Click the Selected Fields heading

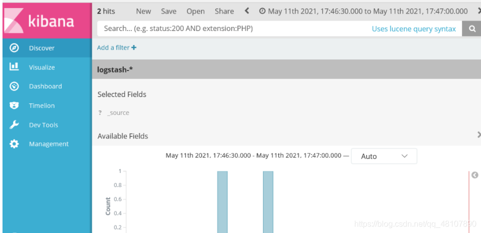122,94
